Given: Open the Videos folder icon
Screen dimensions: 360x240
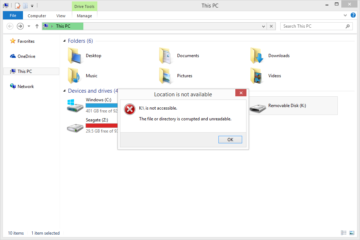Looking at the screenshot, I should point(257,75).
